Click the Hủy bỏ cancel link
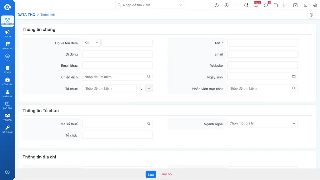 (x=166, y=174)
